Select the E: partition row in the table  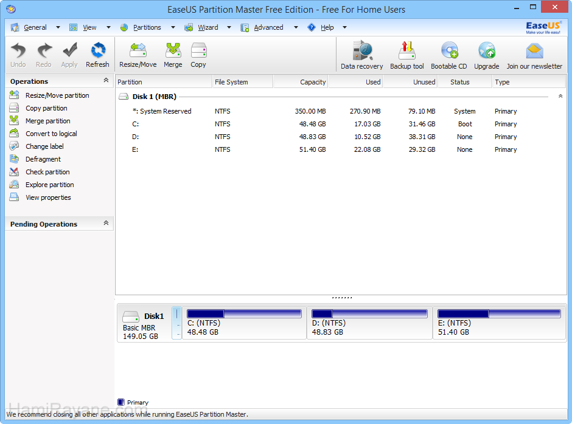point(340,149)
